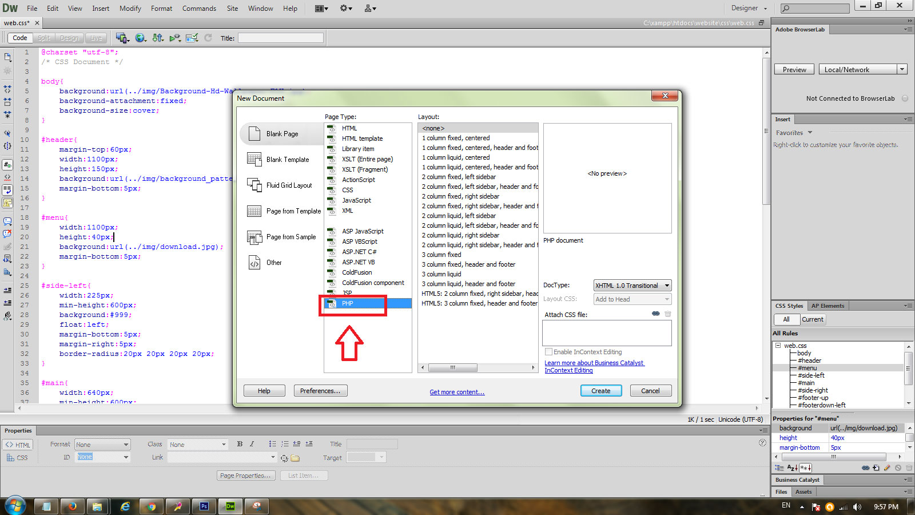The image size is (915, 515).
Task: Select PHP in Page Type list
Action: coord(368,303)
